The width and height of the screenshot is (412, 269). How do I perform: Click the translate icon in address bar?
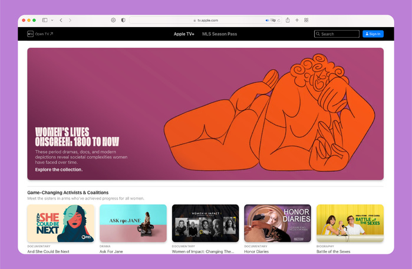point(273,20)
